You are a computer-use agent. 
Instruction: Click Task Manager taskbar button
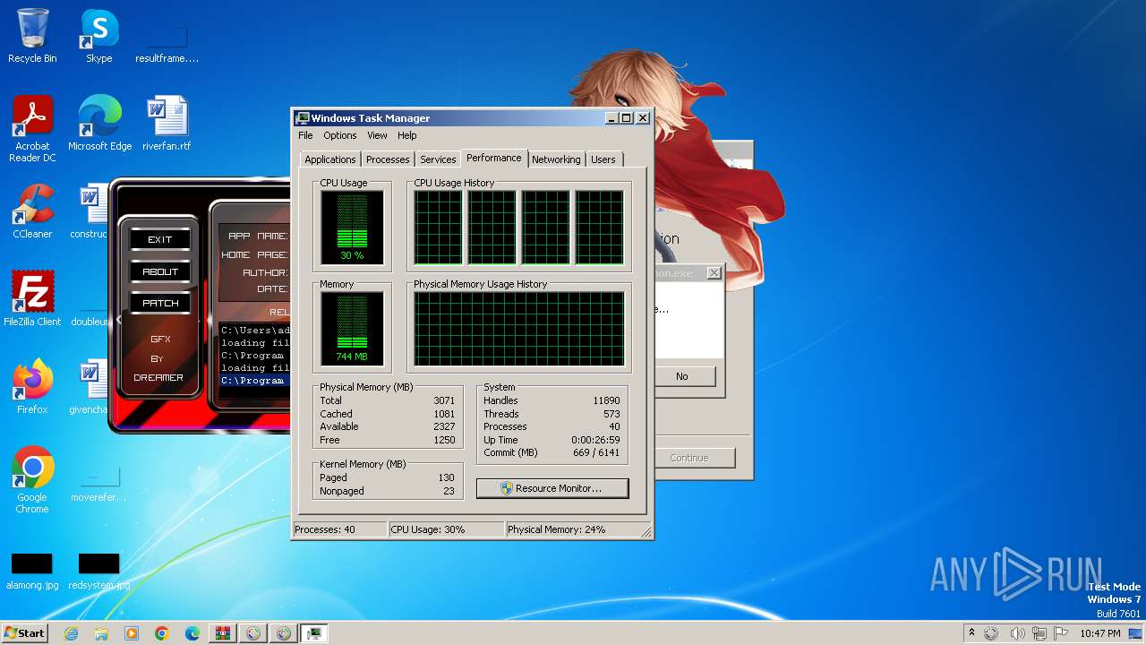click(313, 633)
